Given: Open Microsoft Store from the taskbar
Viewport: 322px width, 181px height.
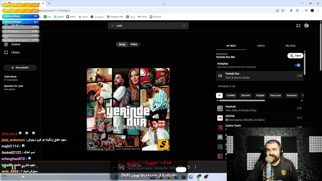Looking at the screenshot, I should [184, 177].
